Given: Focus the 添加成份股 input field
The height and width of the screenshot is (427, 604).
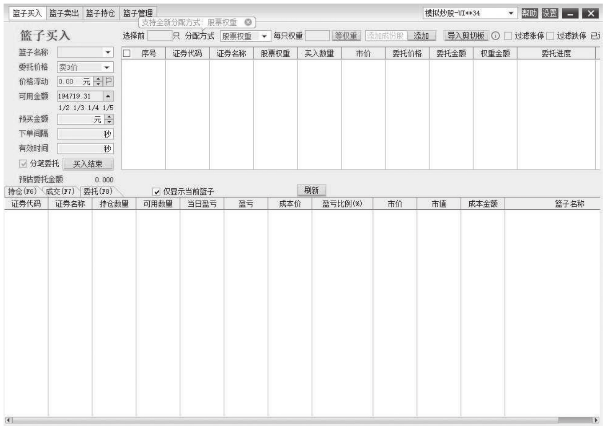Looking at the screenshot, I should (386, 36).
